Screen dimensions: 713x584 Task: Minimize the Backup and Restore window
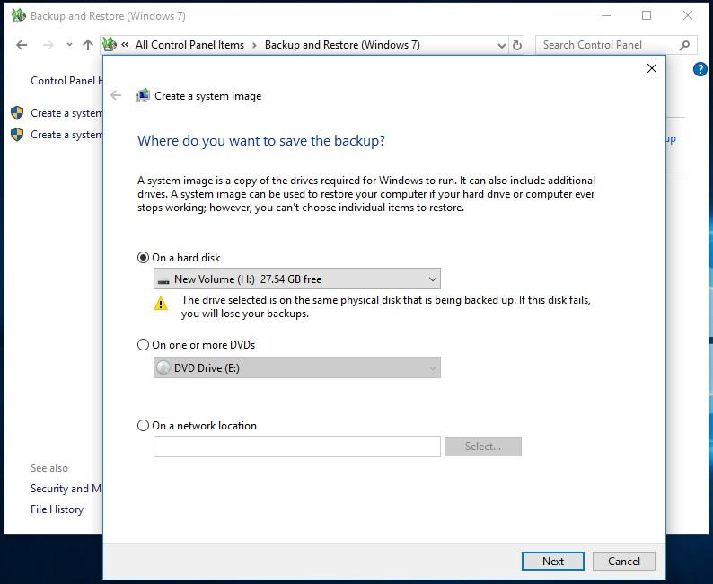coord(605,15)
